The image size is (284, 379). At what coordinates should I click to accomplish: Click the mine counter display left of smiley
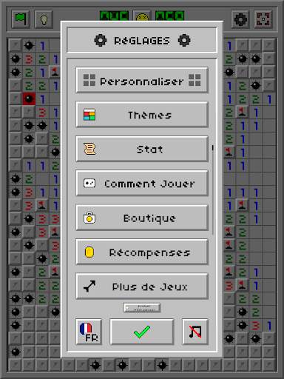tap(114, 16)
